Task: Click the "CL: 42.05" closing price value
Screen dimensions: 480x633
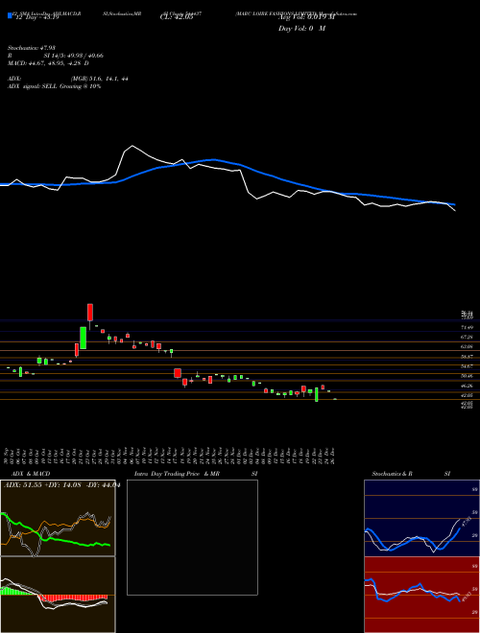Action: [x=177, y=17]
